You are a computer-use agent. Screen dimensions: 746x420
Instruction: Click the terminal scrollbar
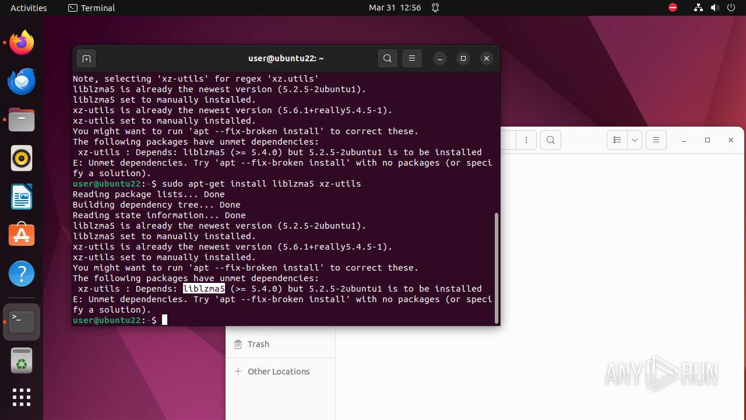click(x=497, y=267)
